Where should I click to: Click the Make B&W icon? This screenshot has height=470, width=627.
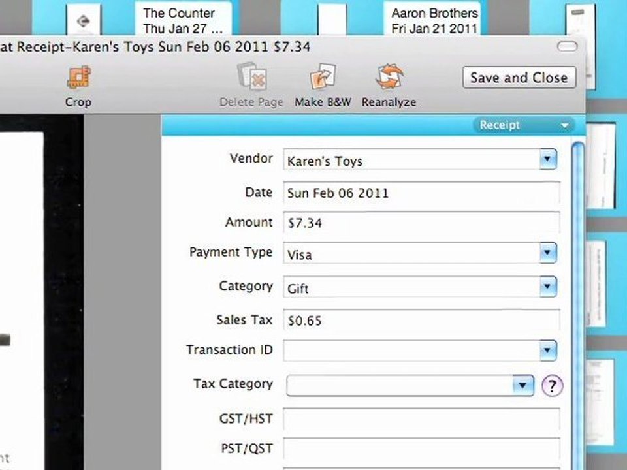point(323,76)
